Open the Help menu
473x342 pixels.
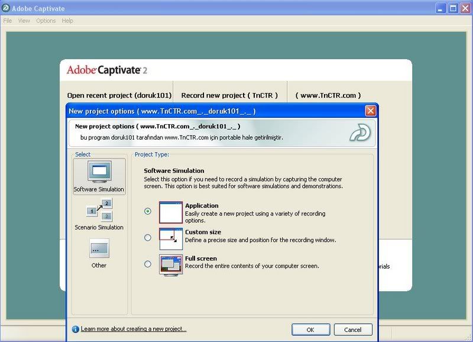tap(67, 21)
